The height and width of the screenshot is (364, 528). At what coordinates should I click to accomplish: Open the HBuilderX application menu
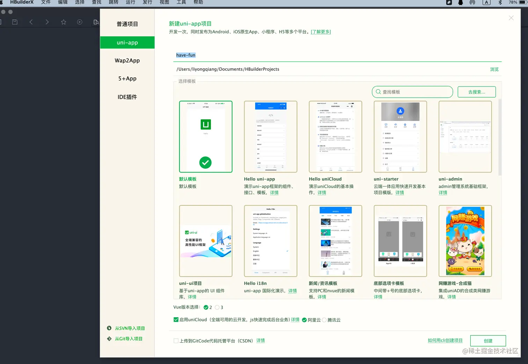coord(22,2)
